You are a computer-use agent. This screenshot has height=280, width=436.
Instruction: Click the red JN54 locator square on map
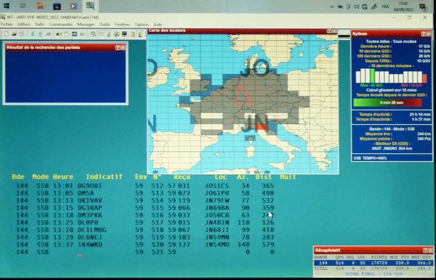(261, 129)
